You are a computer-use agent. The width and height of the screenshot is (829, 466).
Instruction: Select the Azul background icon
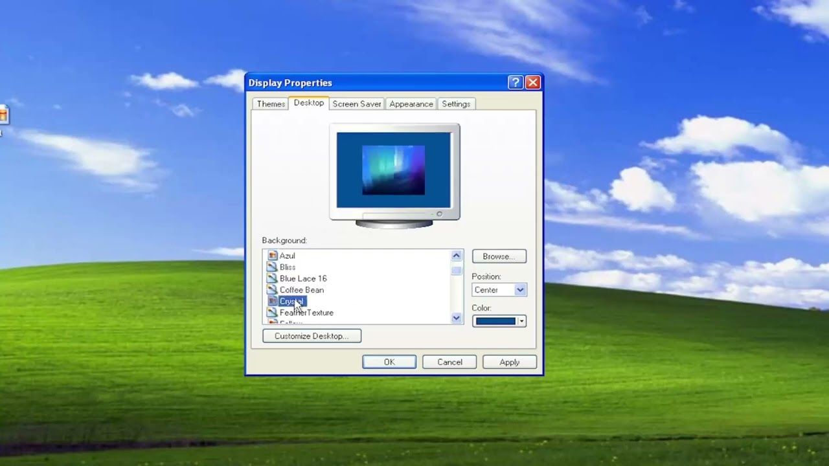(x=273, y=256)
